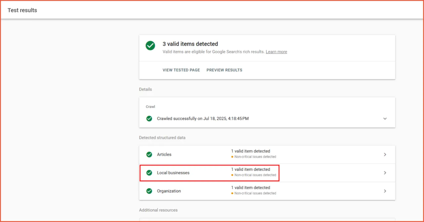This screenshot has width=424, height=222.
Task: Click the PREVIEW RESULTS button
Action: 224,70
